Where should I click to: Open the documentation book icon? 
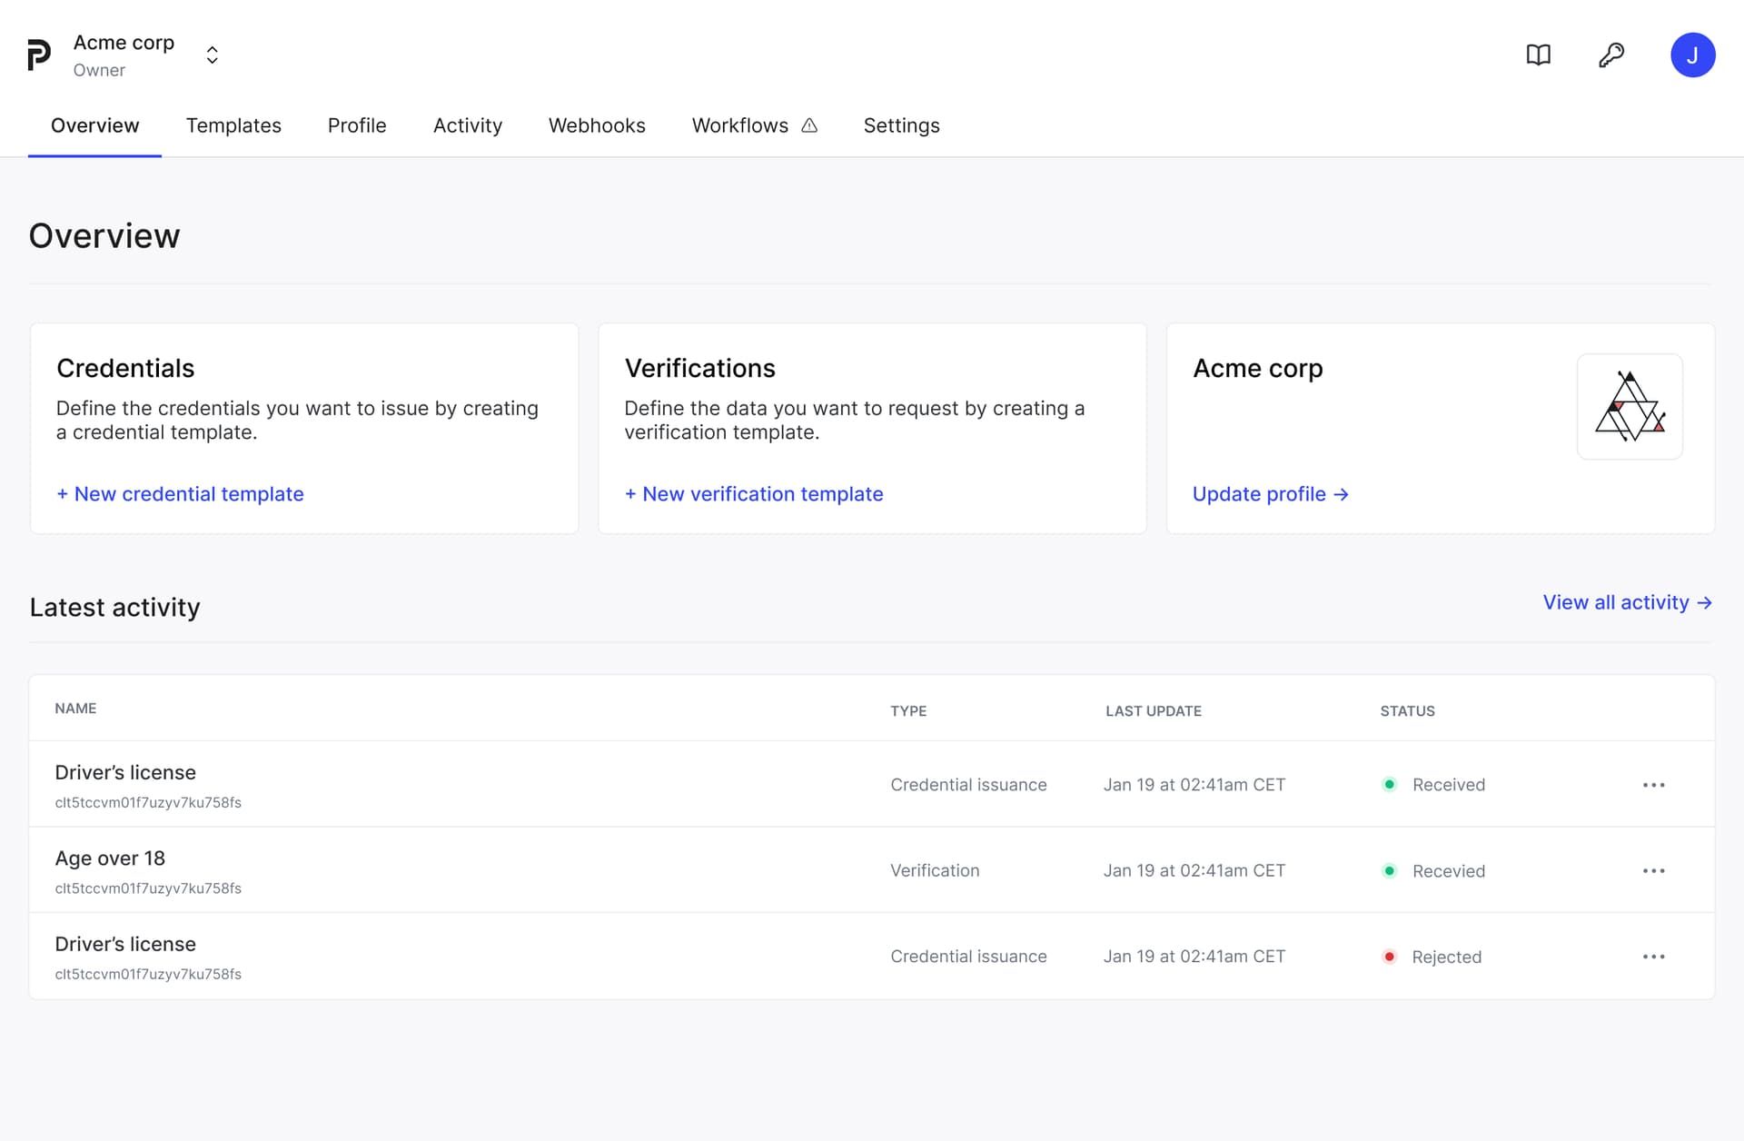click(x=1538, y=55)
